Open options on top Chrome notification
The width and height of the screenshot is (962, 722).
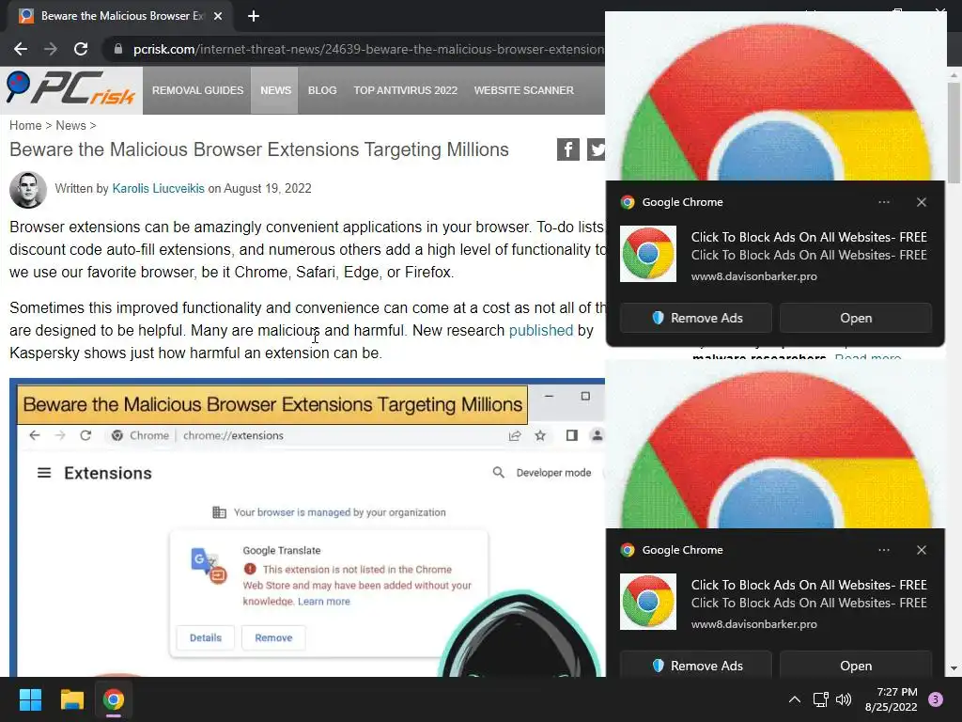point(883,202)
